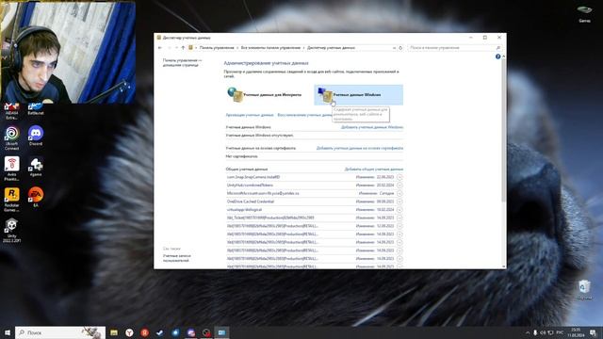Click 'Добавить общие учетные данные' link
The image size is (603, 339).
(374, 169)
